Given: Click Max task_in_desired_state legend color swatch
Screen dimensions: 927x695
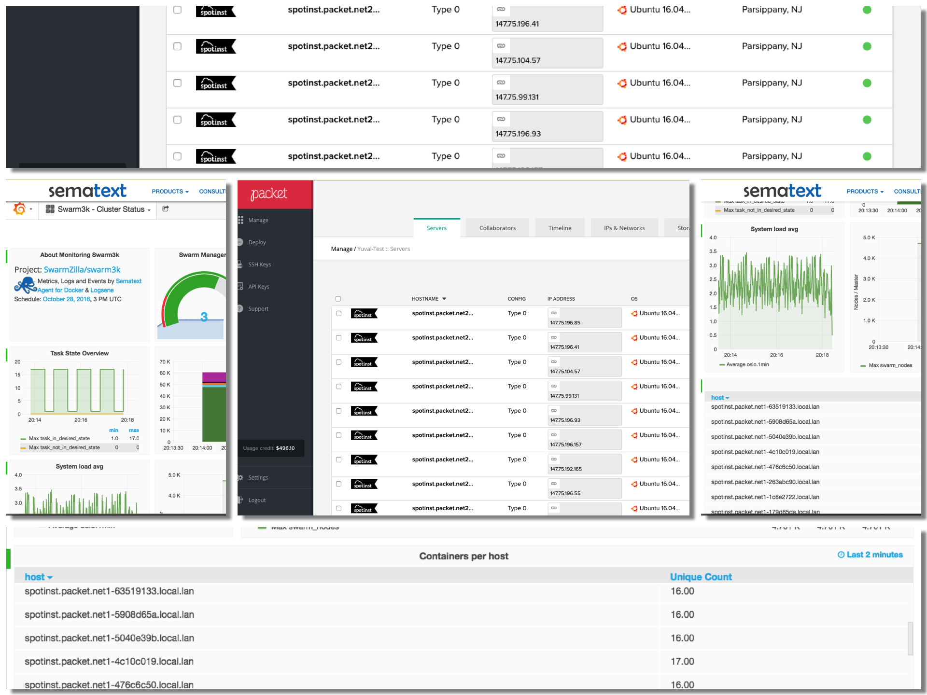Looking at the screenshot, I should point(23,439).
